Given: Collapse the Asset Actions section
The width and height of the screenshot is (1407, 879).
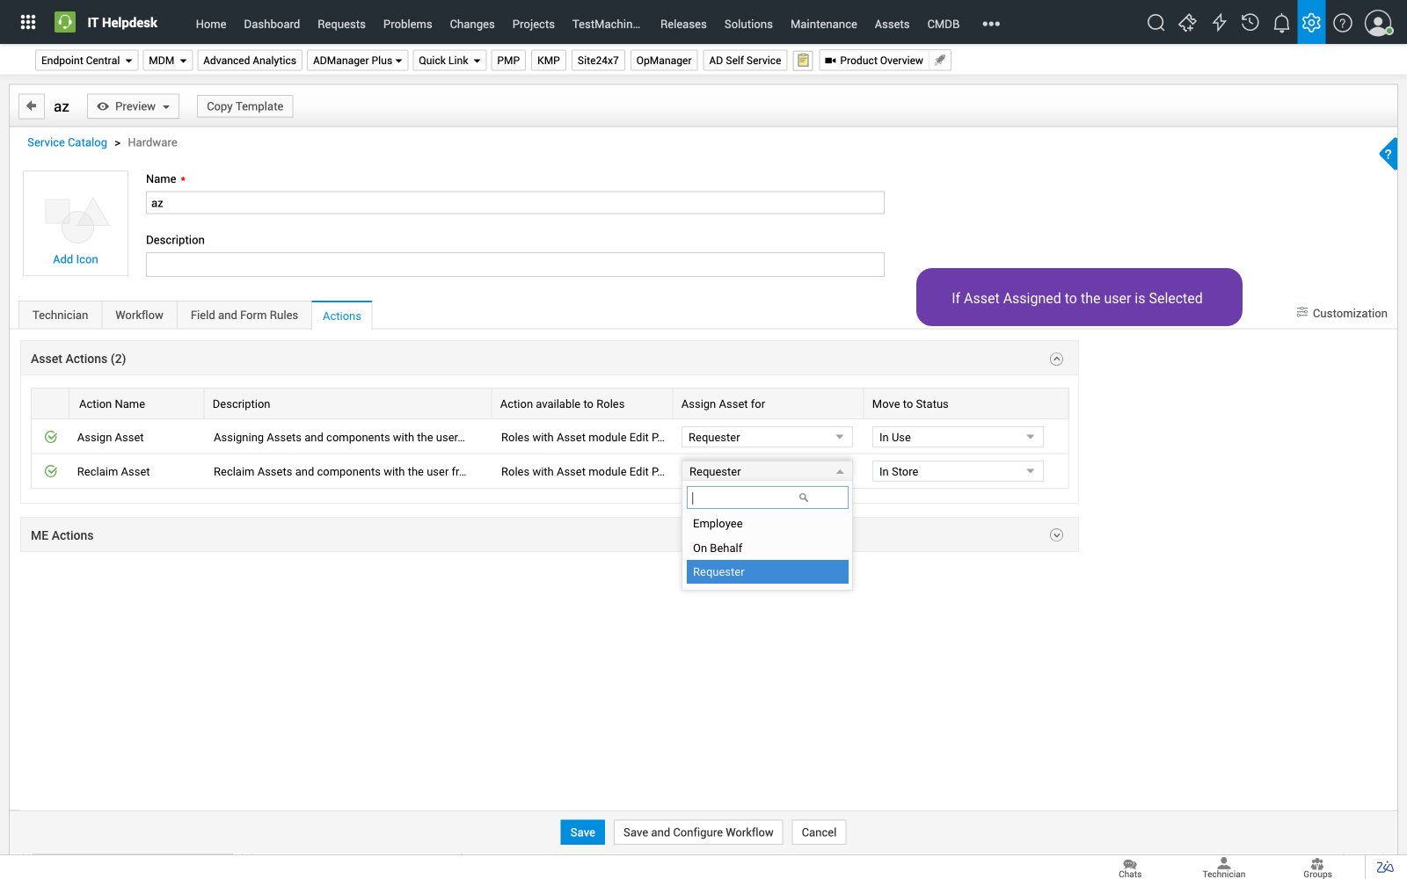Looking at the screenshot, I should pyautogui.click(x=1057, y=359).
